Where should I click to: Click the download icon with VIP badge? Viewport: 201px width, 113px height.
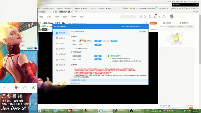(34, 87)
